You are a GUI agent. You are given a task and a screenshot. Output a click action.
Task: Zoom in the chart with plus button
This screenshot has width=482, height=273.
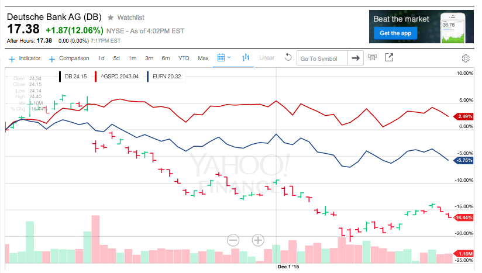tap(258, 240)
